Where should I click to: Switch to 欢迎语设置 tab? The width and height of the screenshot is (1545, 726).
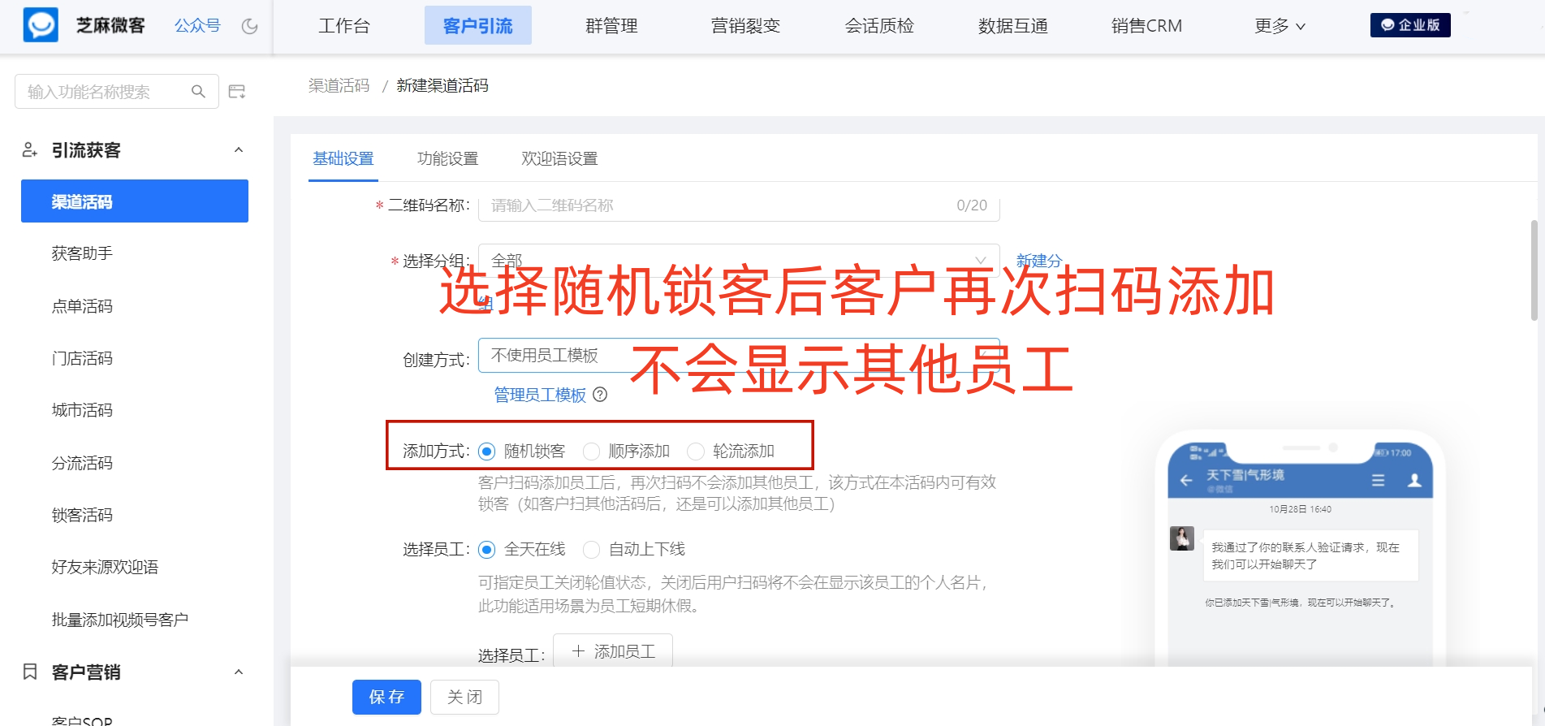pyautogui.click(x=559, y=158)
